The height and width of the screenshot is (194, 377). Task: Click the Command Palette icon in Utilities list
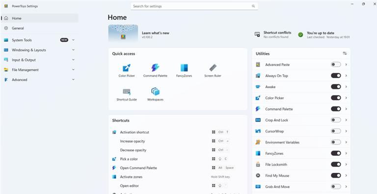click(258, 109)
